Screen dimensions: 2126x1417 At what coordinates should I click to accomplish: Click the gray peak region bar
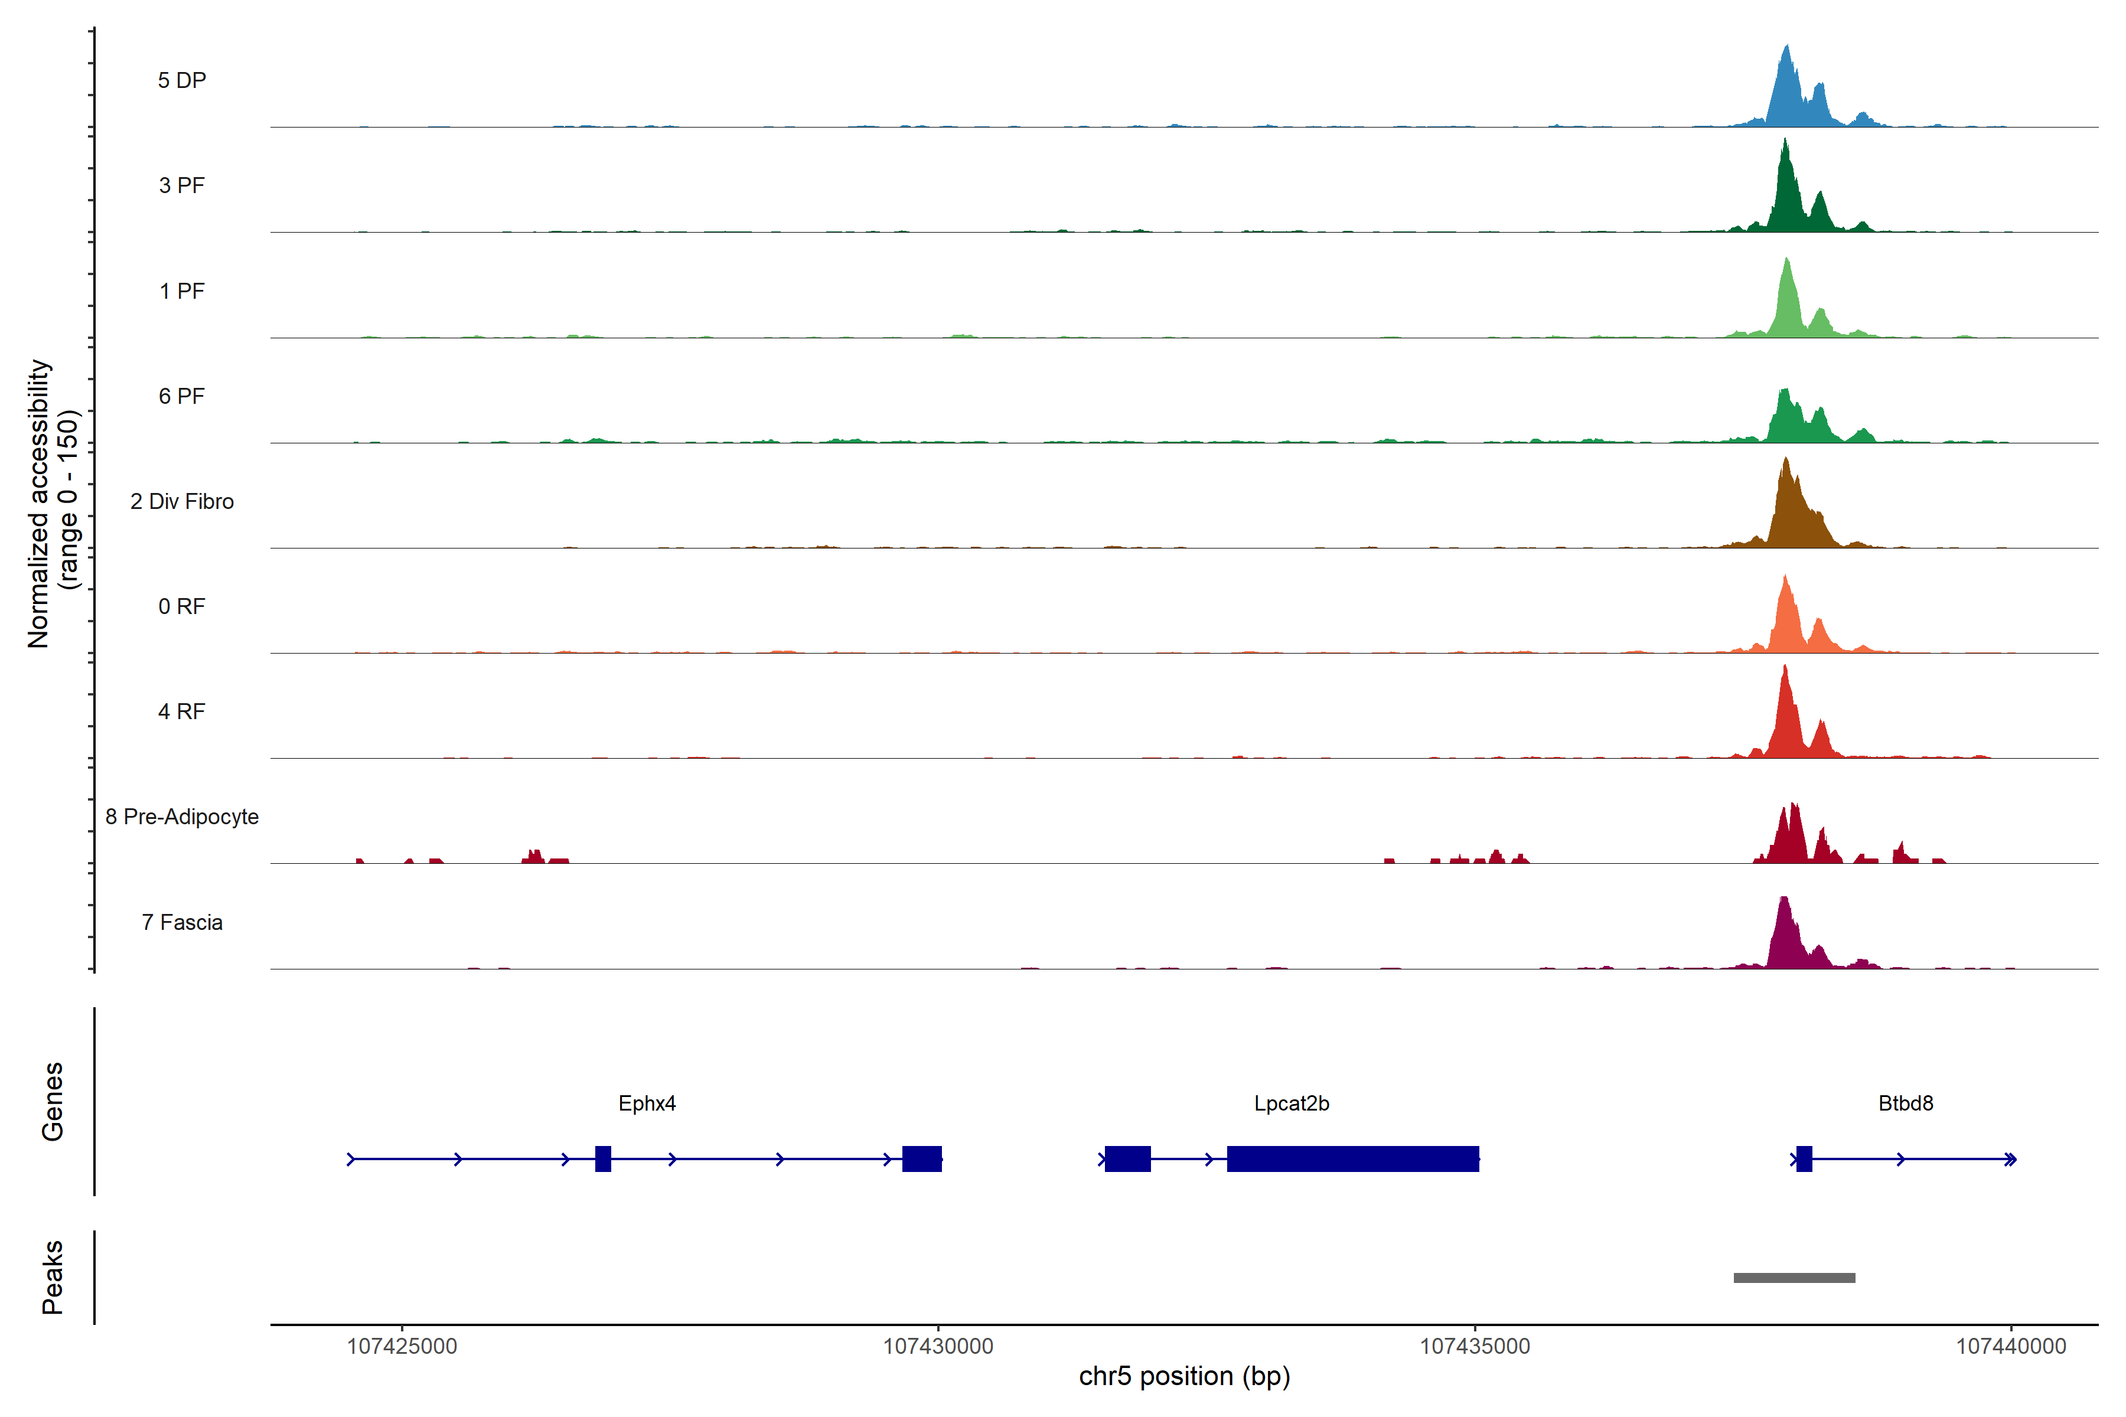coord(1794,1278)
